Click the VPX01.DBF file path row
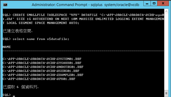Image resolution: width=171 pixels, height=97 pixels. [x=39, y=79]
